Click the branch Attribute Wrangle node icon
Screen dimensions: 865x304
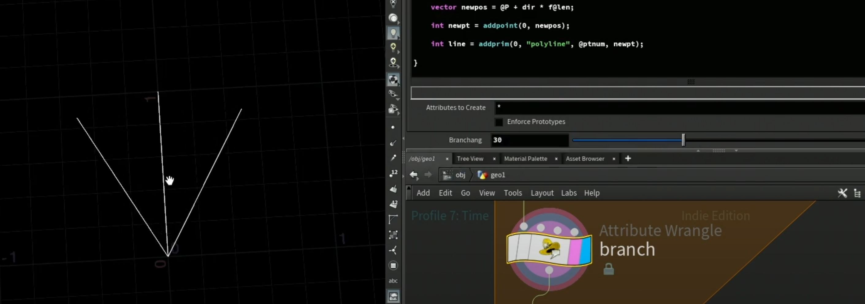pyautogui.click(x=549, y=250)
